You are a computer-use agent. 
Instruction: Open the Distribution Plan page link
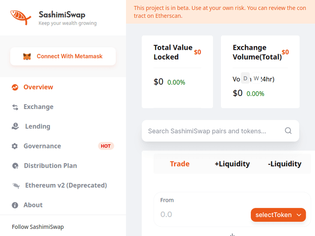pos(50,166)
